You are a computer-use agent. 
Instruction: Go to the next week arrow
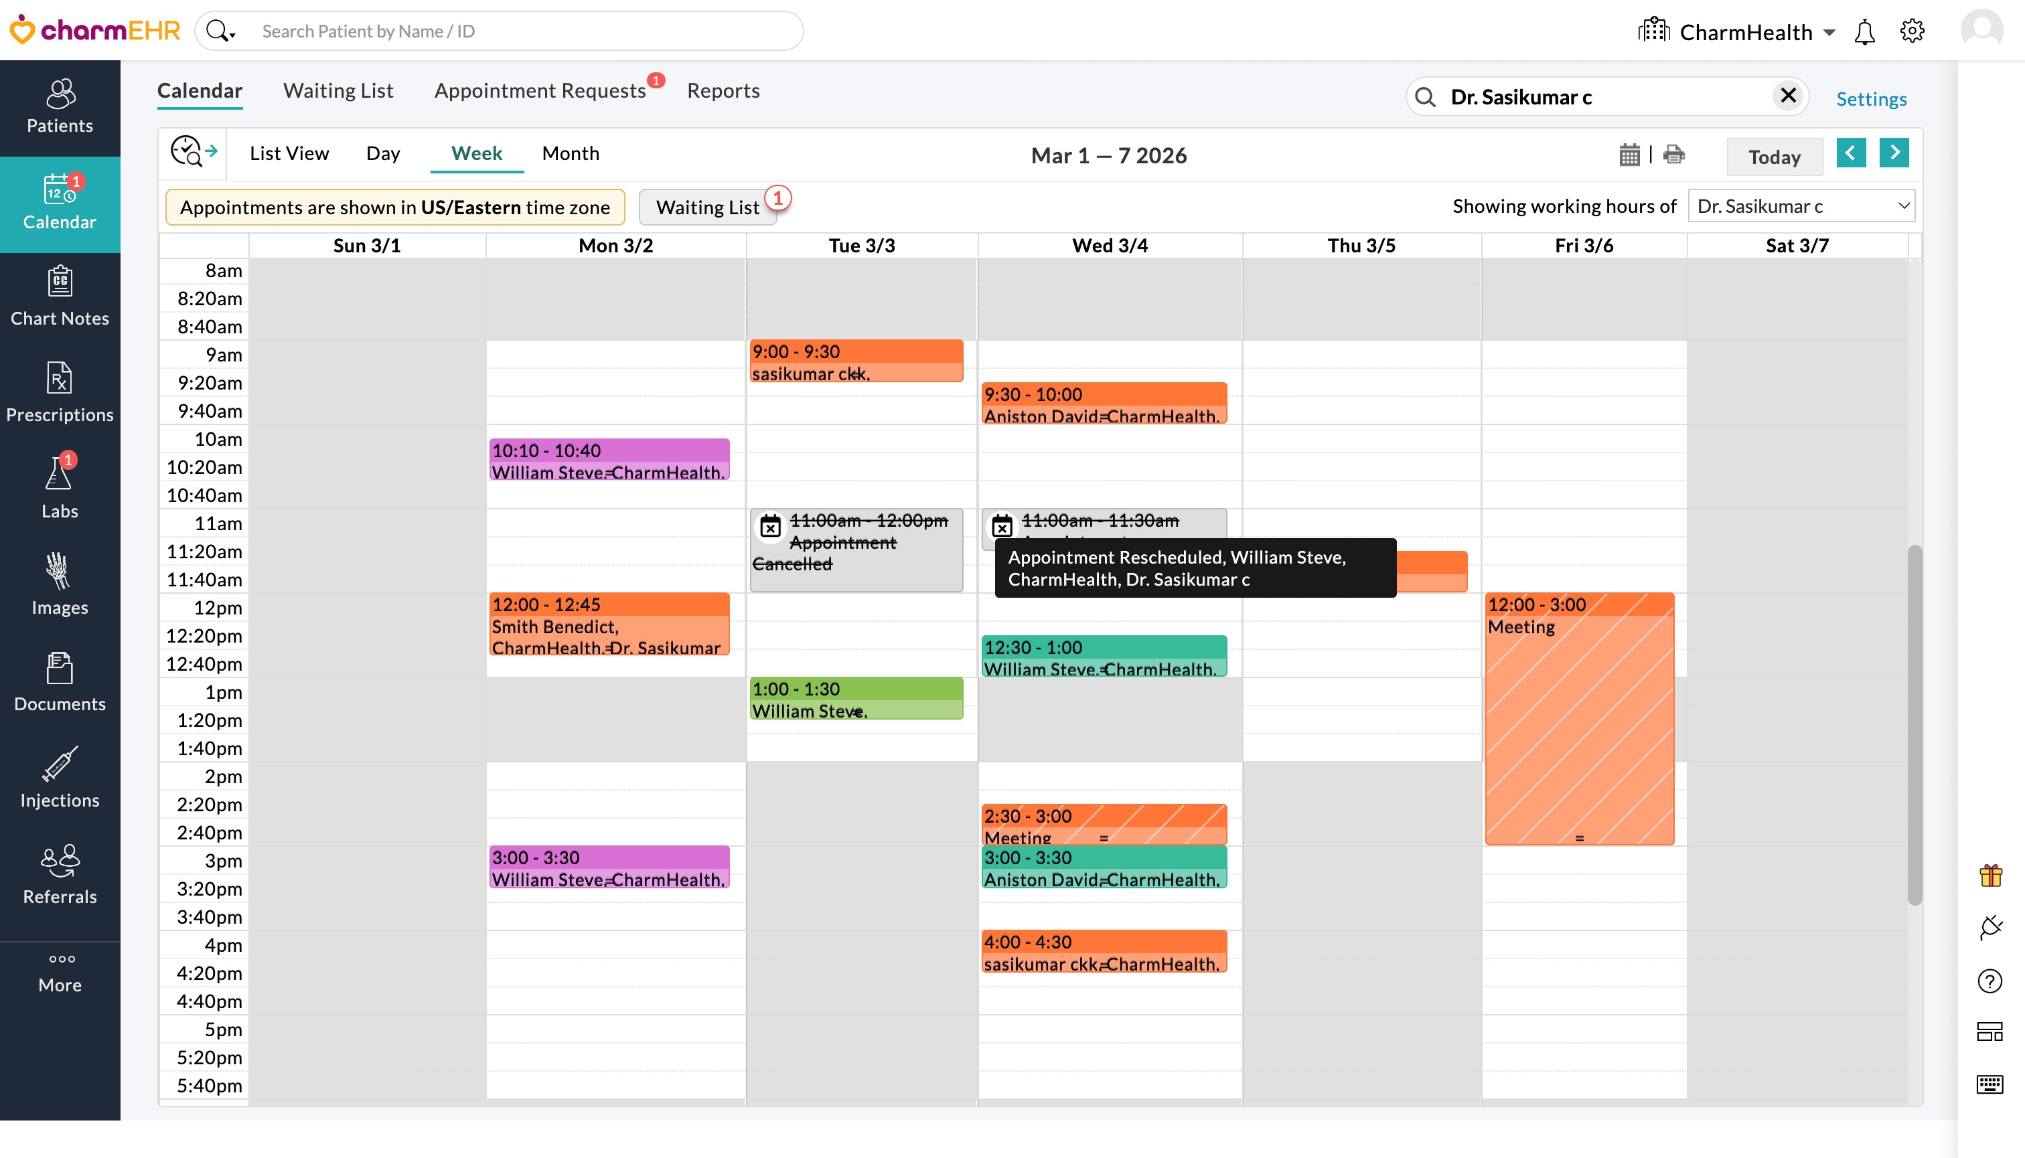[x=1894, y=152]
